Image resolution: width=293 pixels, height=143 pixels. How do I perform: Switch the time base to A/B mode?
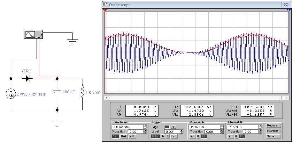pyautogui.click(x=132, y=136)
